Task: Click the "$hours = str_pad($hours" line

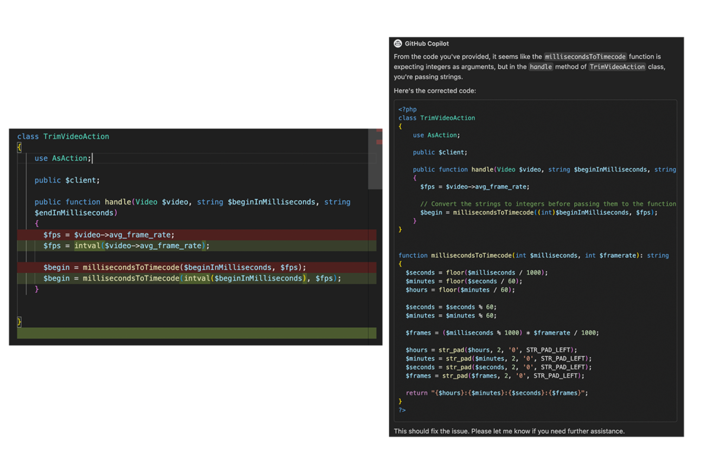Action: click(491, 350)
